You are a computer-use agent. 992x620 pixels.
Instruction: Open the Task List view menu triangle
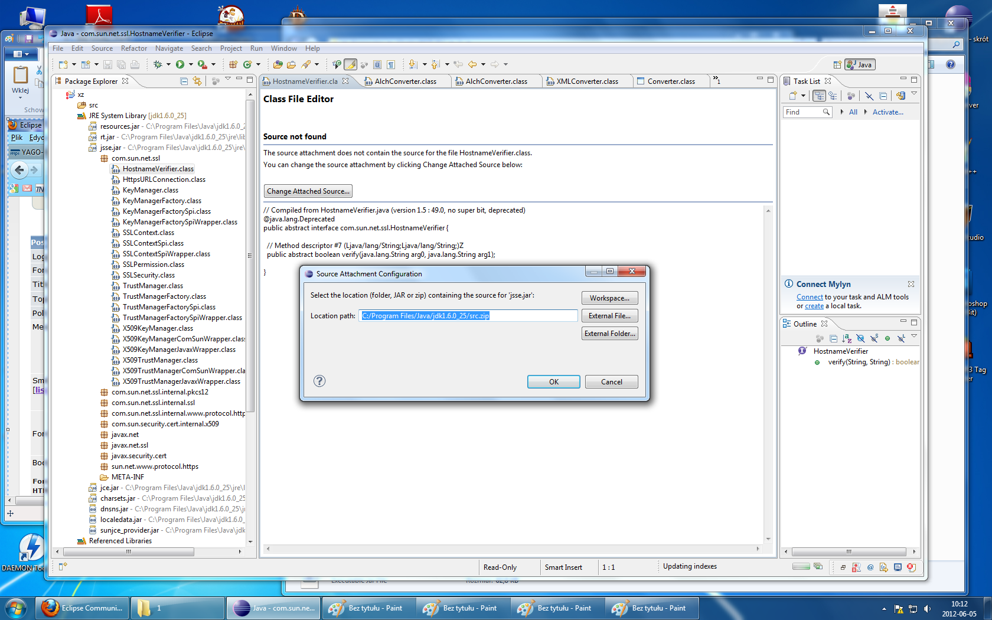[x=914, y=94]
